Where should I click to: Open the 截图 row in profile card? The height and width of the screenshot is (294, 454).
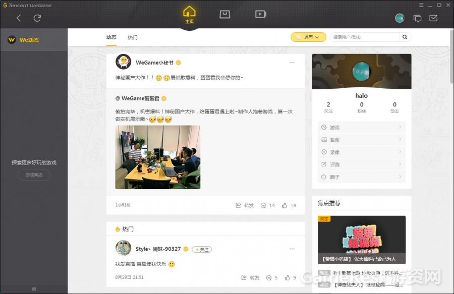tap(362, 140)
